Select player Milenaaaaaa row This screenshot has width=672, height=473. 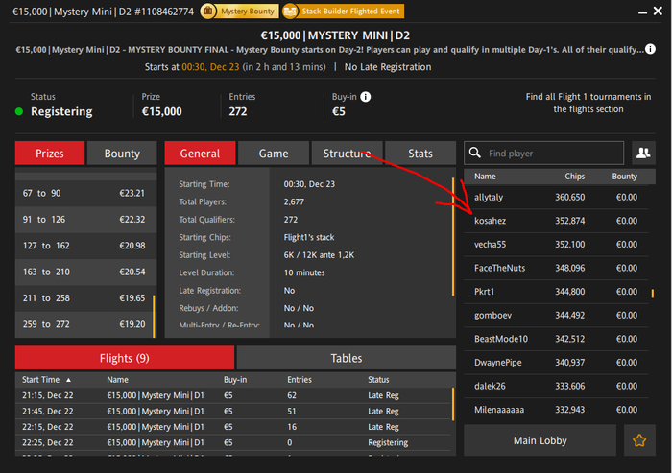point(556,409)
